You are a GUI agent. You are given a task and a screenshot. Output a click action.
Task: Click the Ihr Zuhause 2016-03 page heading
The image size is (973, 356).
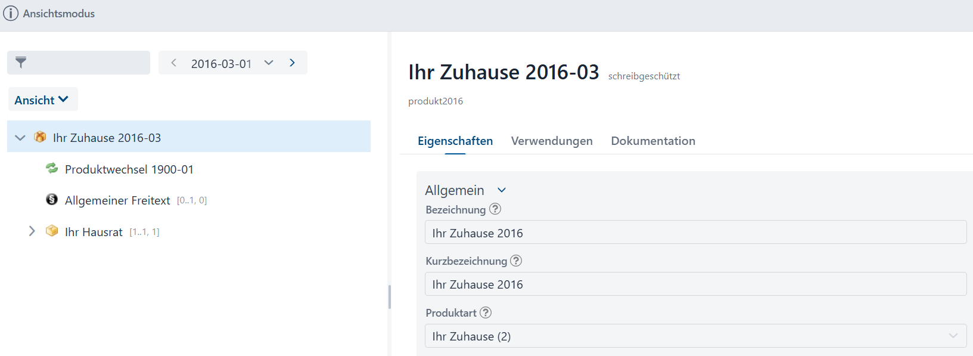tap(503, 72)
